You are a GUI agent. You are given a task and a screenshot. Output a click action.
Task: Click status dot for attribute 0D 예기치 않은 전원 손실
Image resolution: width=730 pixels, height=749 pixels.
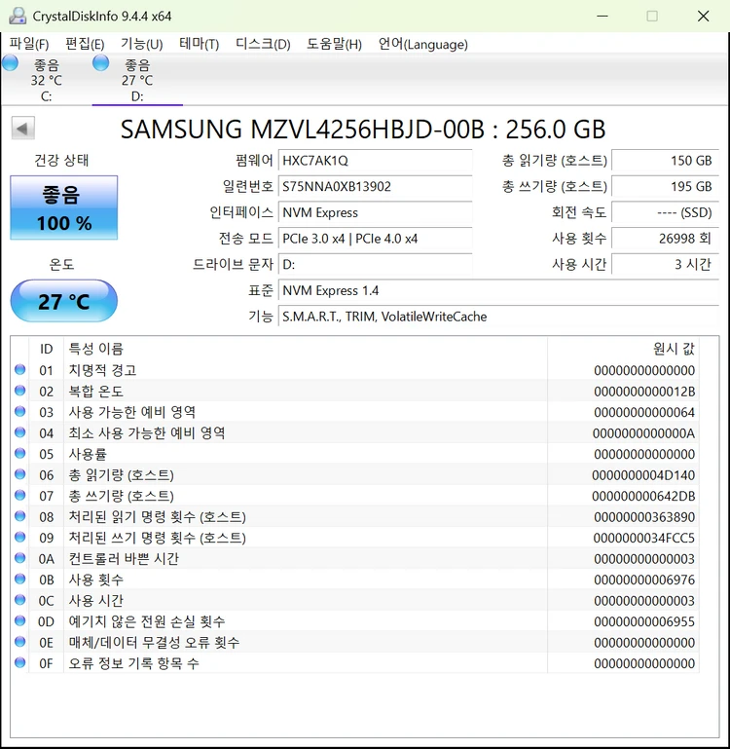coord(20,620)
